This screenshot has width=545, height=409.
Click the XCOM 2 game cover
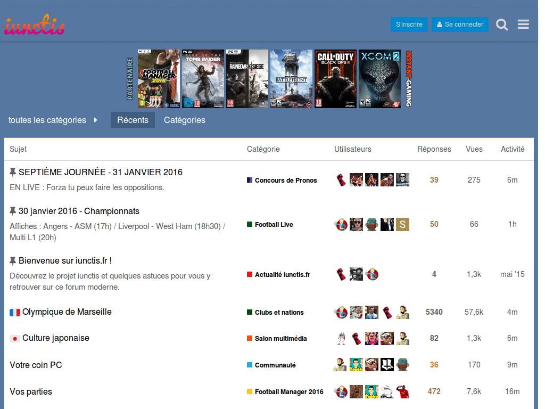click(x=379, y=79)
